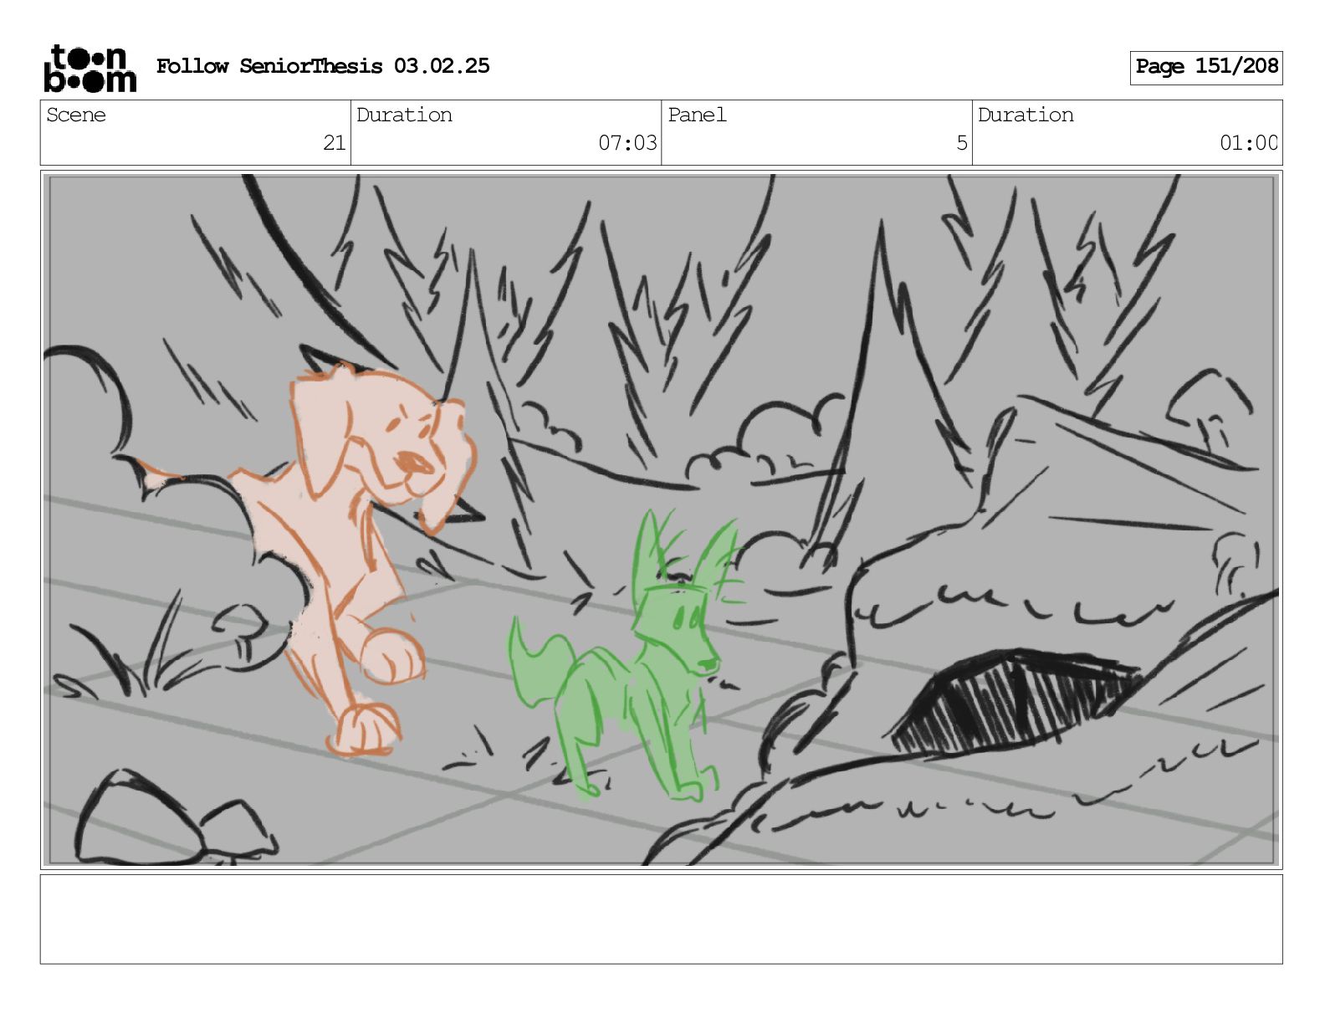Click the panel number '5'
Image resolution: width=1325 pixels, height=1024 pixels.
click(x=962, y=143)
